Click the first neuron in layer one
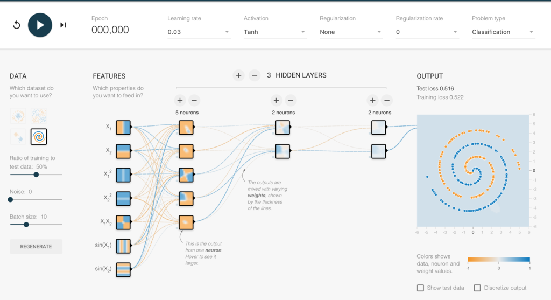Image resolution: width=551 pixels, height=300 pixels. (x=186, y=127)
